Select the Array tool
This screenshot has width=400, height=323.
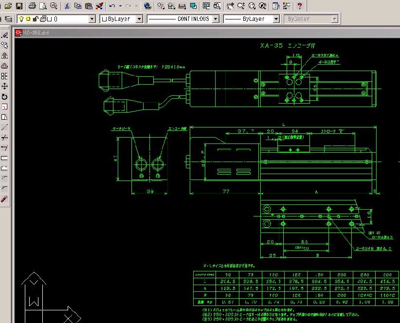click(4, 76)
